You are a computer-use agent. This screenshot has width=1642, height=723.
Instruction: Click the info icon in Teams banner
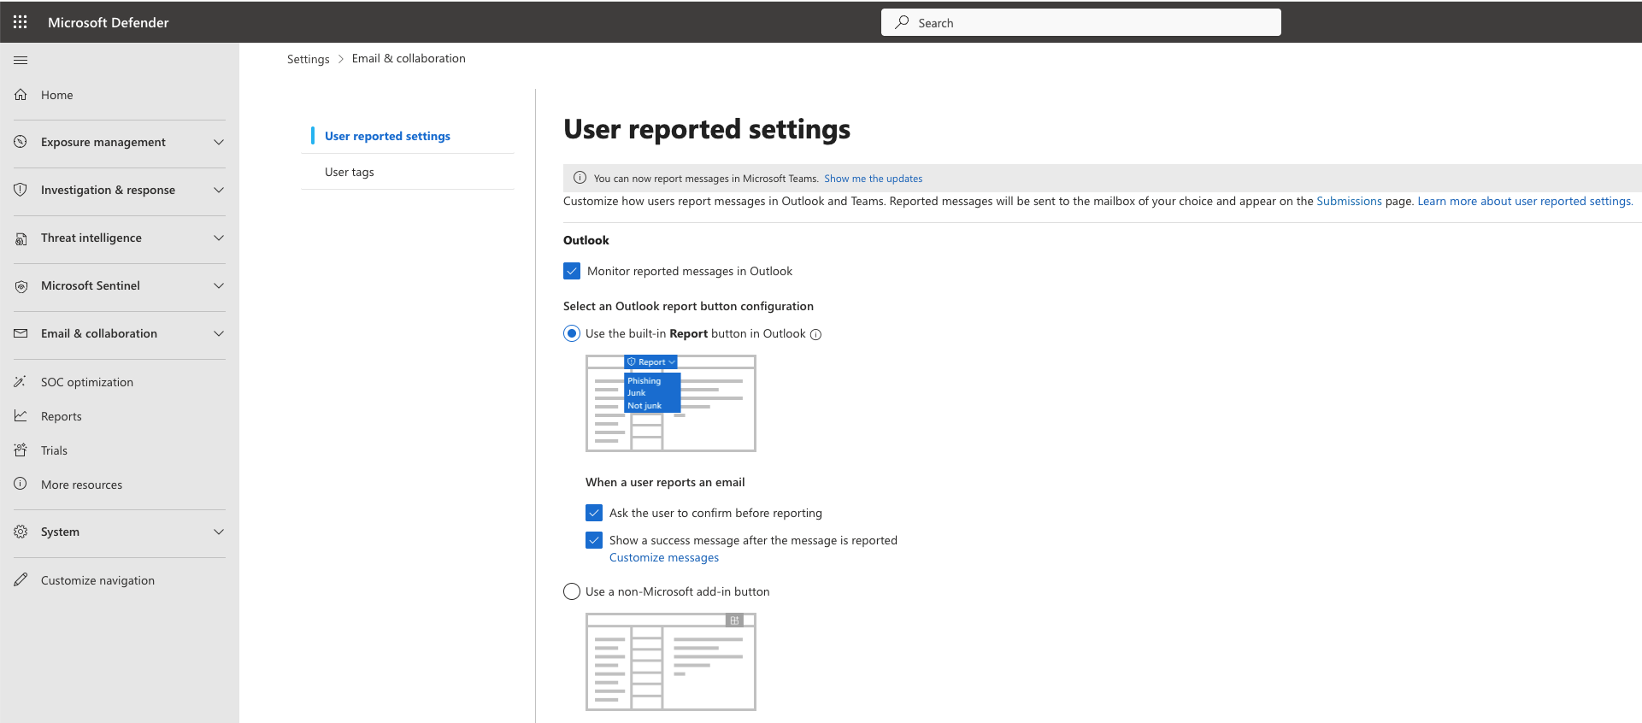pos(580,178)
